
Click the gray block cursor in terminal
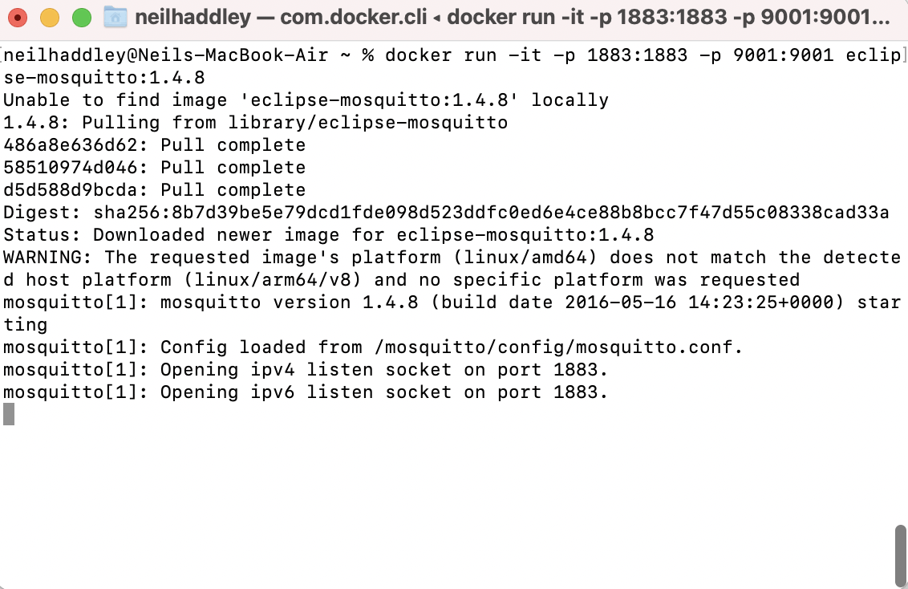(9, 414)
